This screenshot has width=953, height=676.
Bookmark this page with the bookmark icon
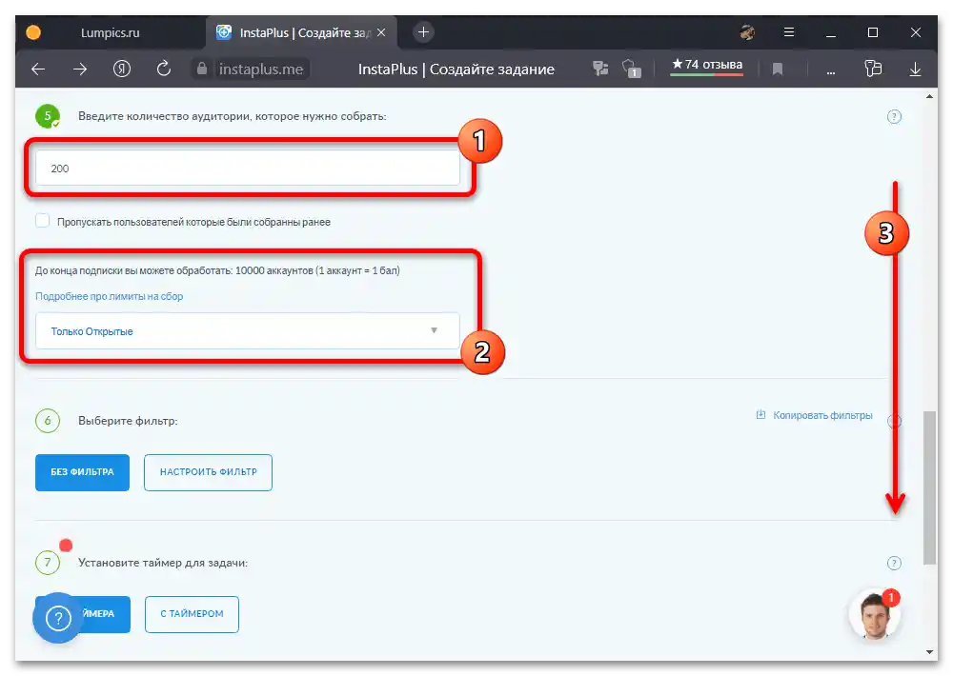[778, 70]
